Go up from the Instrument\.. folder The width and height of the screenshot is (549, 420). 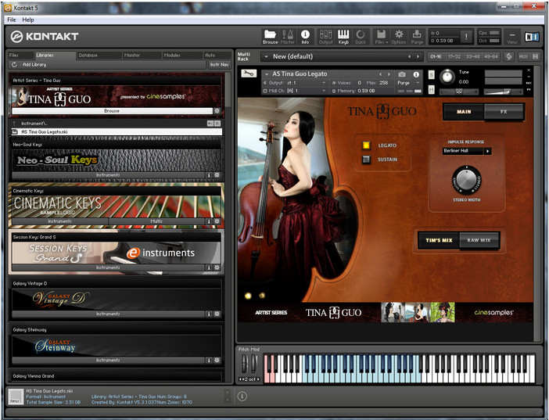[x=14, y=124]
